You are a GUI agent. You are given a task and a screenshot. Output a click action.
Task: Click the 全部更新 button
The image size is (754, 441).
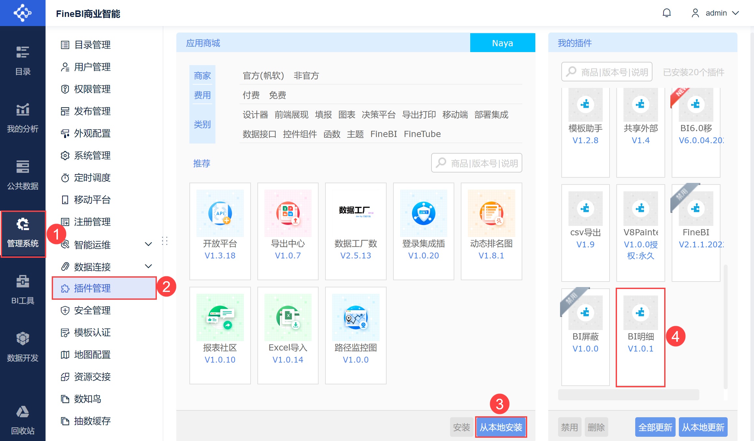tap(655, 427)
